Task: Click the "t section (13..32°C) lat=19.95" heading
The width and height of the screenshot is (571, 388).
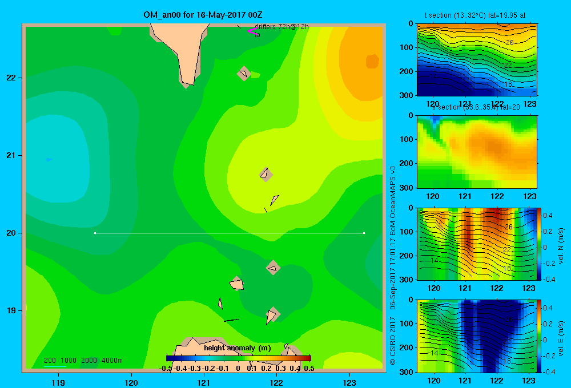Action: pos(475,15)
